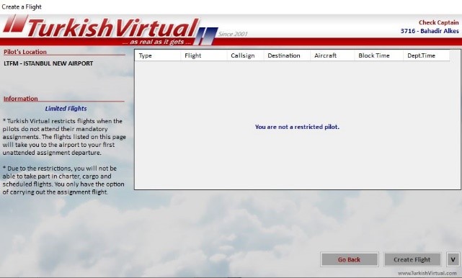Click the Go Back button
The height and width of the screenshot is (278, 462).
350,259
